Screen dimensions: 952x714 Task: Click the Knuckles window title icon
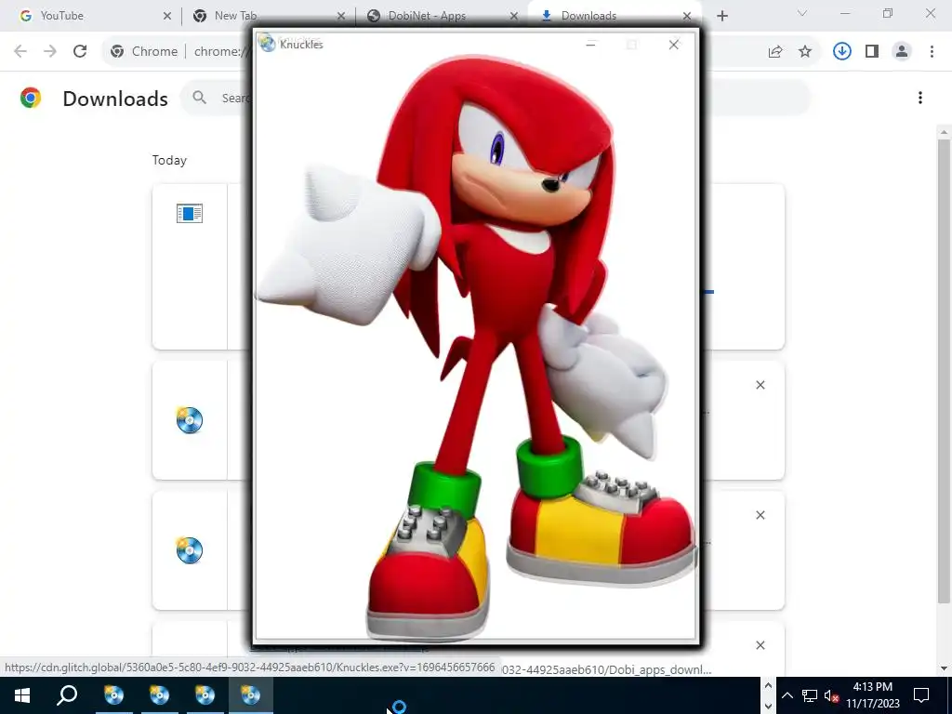pyautogui.click(x=267, y=43)
